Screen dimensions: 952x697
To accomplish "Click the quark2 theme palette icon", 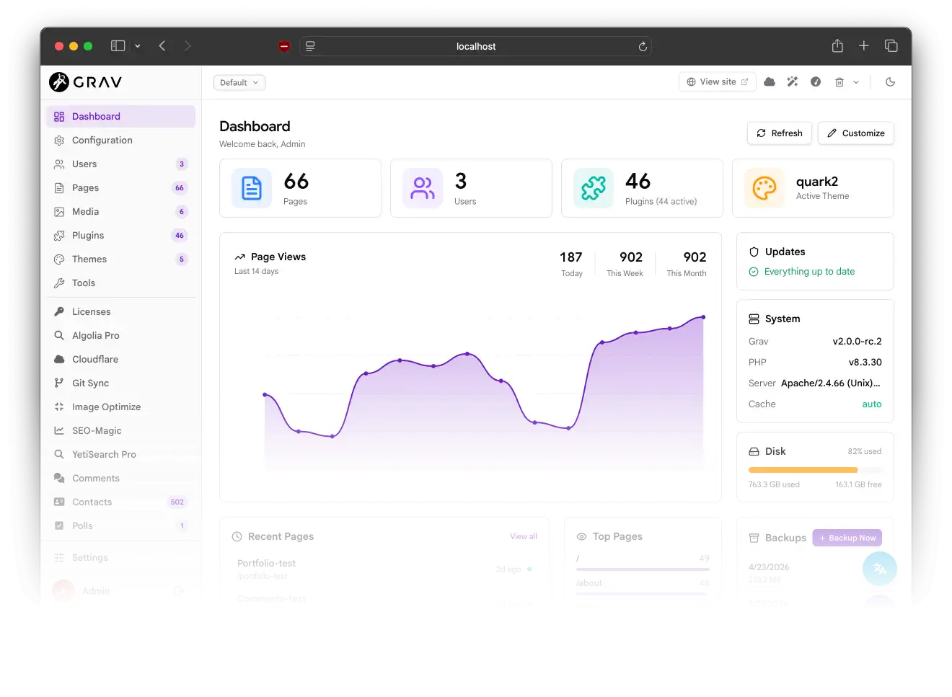I will [764, 188].
